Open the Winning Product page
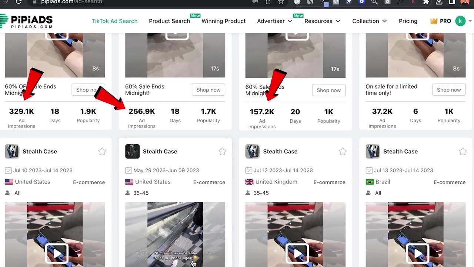Image resolution: width=474 pixels, height=267 pixels. point(224,21)
